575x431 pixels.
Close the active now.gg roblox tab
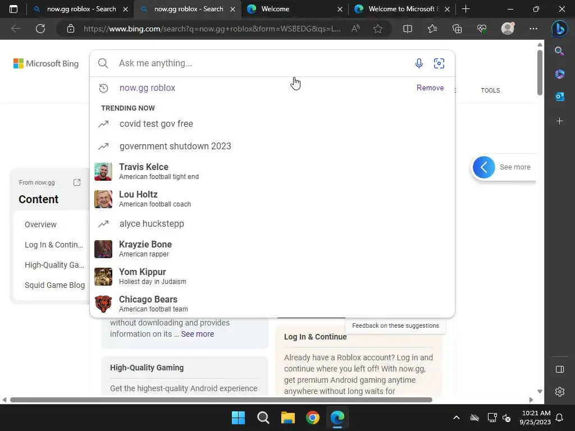pyautogui.click(x=232, y=9)
